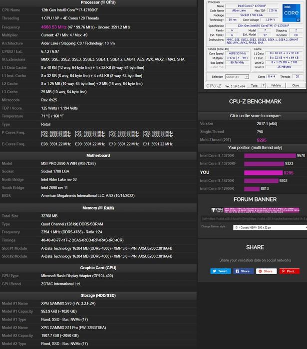
Task: Click the 32768 MB total size value
Action: 49,216
